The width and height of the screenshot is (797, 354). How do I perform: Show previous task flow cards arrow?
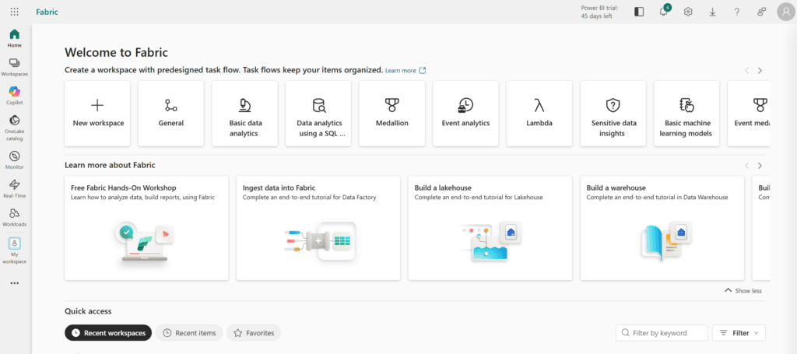tap(746, 71)
